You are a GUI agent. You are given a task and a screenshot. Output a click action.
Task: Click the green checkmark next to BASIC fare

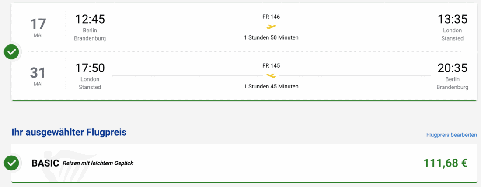(x=11, y=163)
